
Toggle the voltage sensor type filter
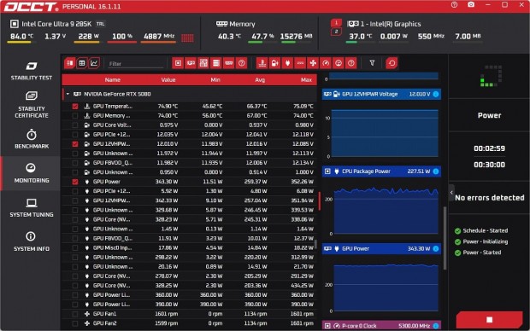[274, 63]
